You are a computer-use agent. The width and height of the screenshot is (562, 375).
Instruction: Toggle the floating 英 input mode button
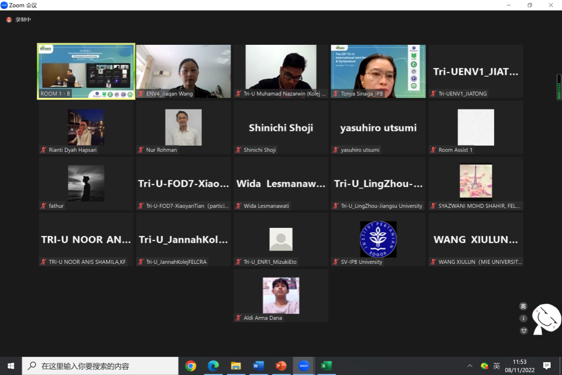coord(523,306)
